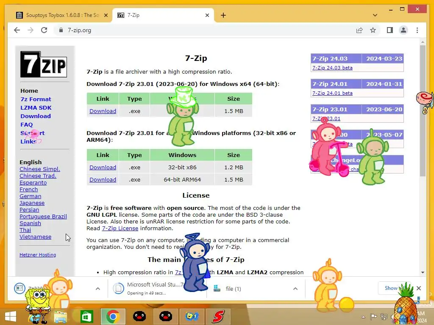Screen dimensions: 434x325
Task: Expand options for file (1) download
Action: coord(295,289)
